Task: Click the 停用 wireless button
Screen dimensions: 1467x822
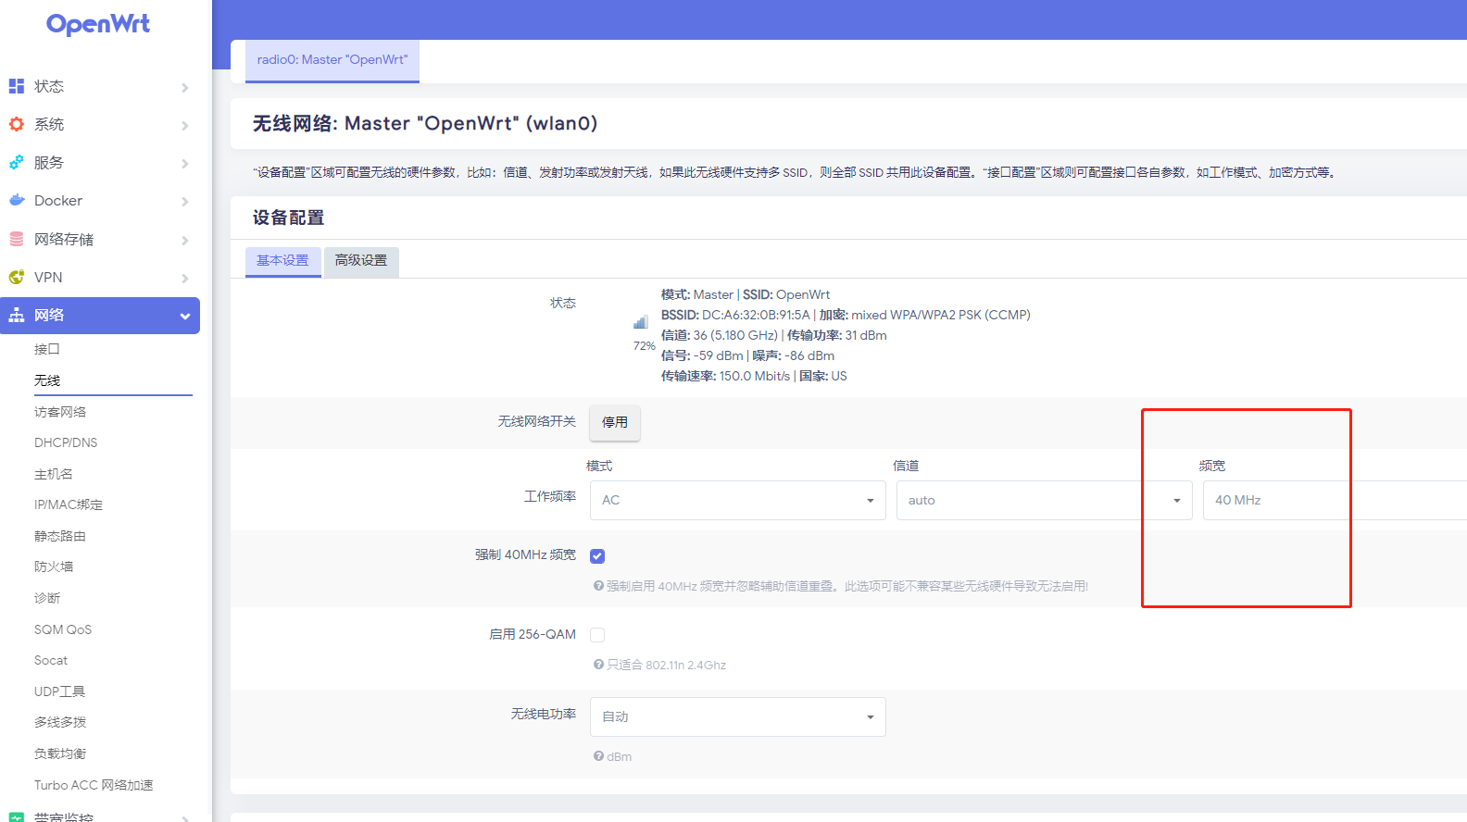Action: pos(614,422)
